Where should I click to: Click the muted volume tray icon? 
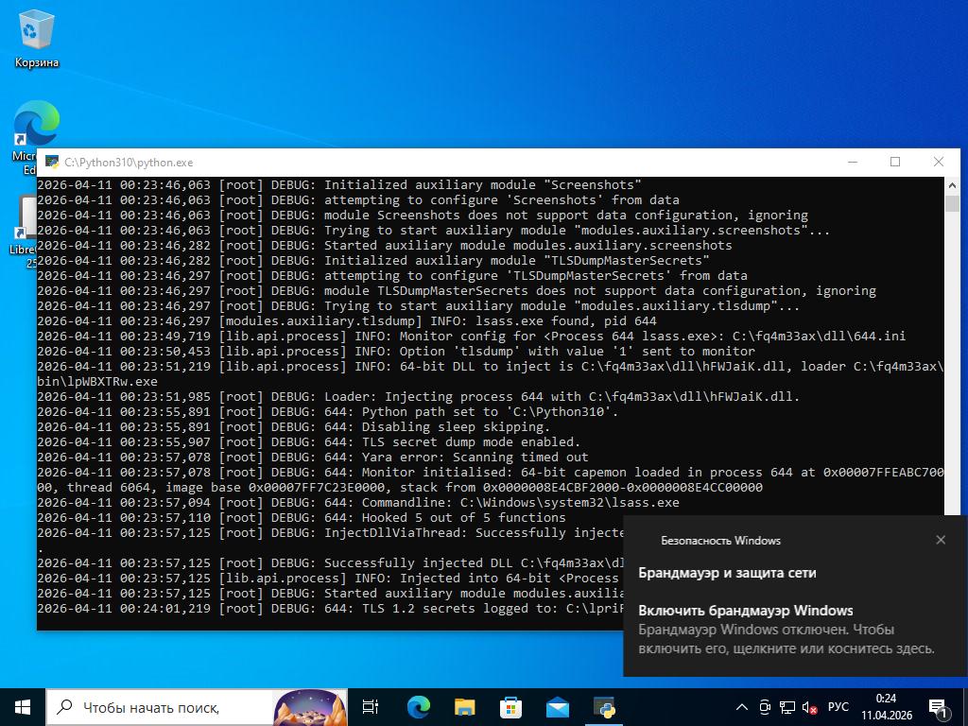(809, 706)
